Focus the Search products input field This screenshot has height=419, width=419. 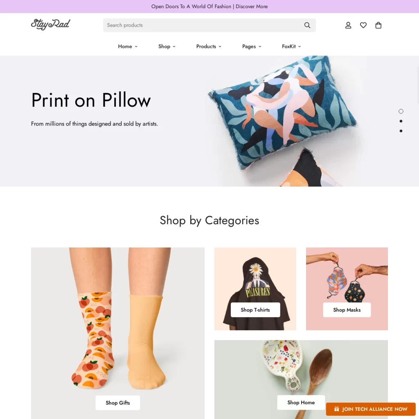coord(202,25)
